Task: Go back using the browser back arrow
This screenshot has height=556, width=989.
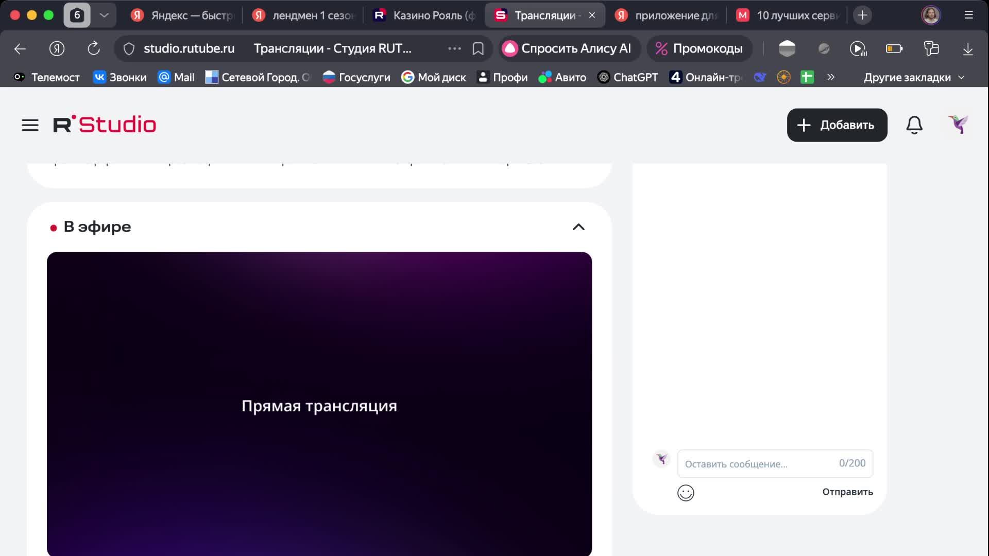Action: 20,48
